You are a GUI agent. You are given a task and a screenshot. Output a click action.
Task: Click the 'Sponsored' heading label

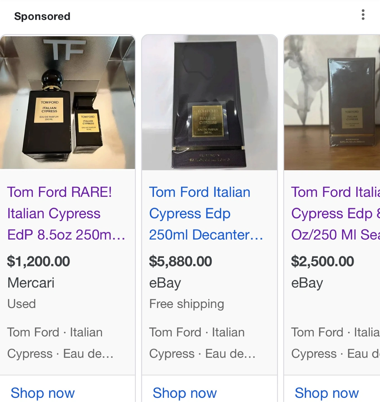(42, 16)
